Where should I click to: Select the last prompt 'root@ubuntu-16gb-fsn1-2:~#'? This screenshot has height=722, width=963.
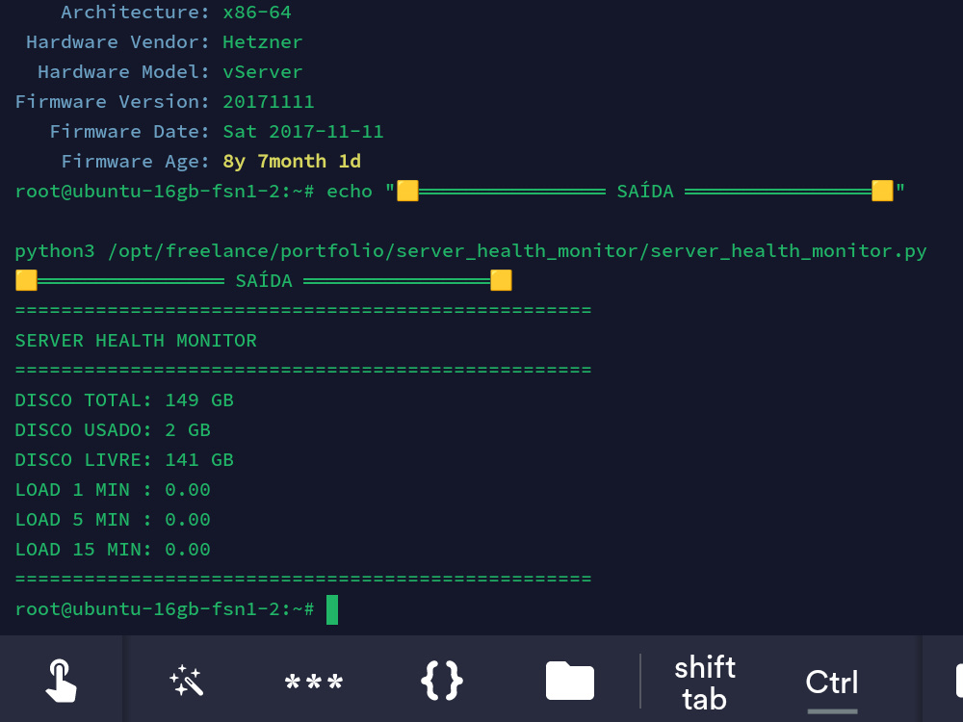click(x=165, y=609)
